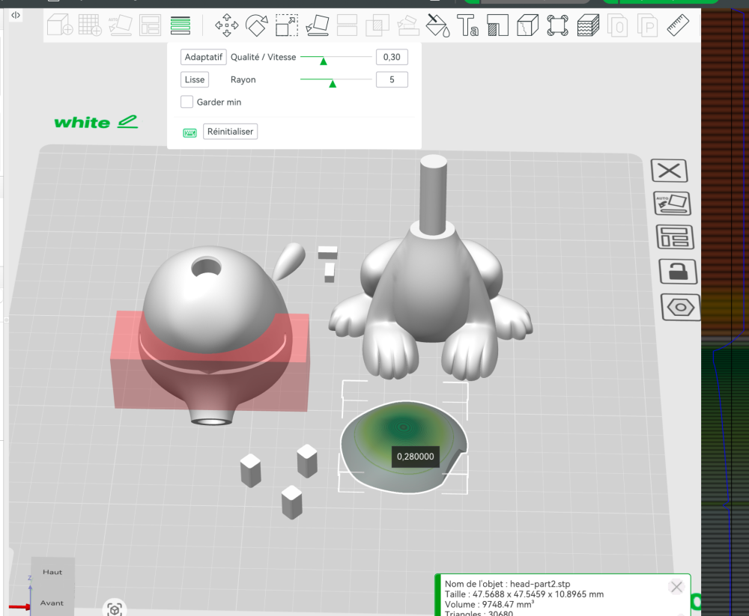Click the Rayon slider handle
Screen dimensions: 749x616
coord(332,83)
